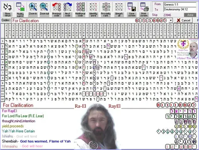Select matrix row number 7
This screenshot has height=150, width=199.
click(x=2, y=73)
